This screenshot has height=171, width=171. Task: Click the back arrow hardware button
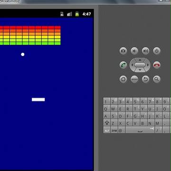pos(145,79)
